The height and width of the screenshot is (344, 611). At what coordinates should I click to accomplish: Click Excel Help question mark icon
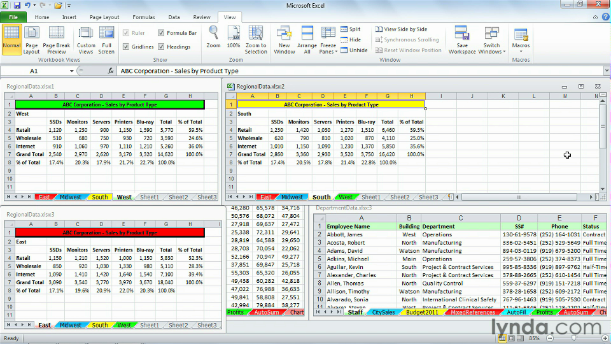(x=605, y=17)
